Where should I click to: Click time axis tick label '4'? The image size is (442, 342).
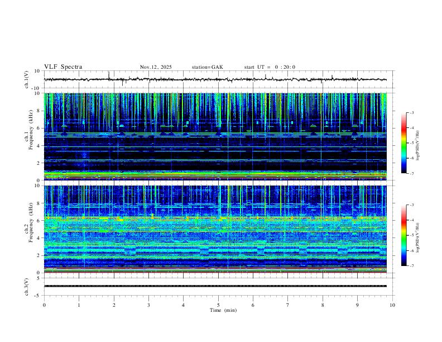(x=183, y=305)
